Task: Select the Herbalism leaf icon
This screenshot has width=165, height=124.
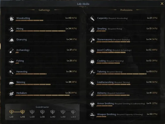Action: (x=11, y=94)
